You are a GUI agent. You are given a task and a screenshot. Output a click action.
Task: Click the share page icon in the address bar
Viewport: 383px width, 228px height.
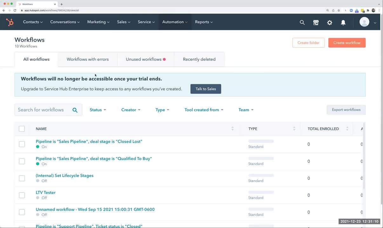333,10
